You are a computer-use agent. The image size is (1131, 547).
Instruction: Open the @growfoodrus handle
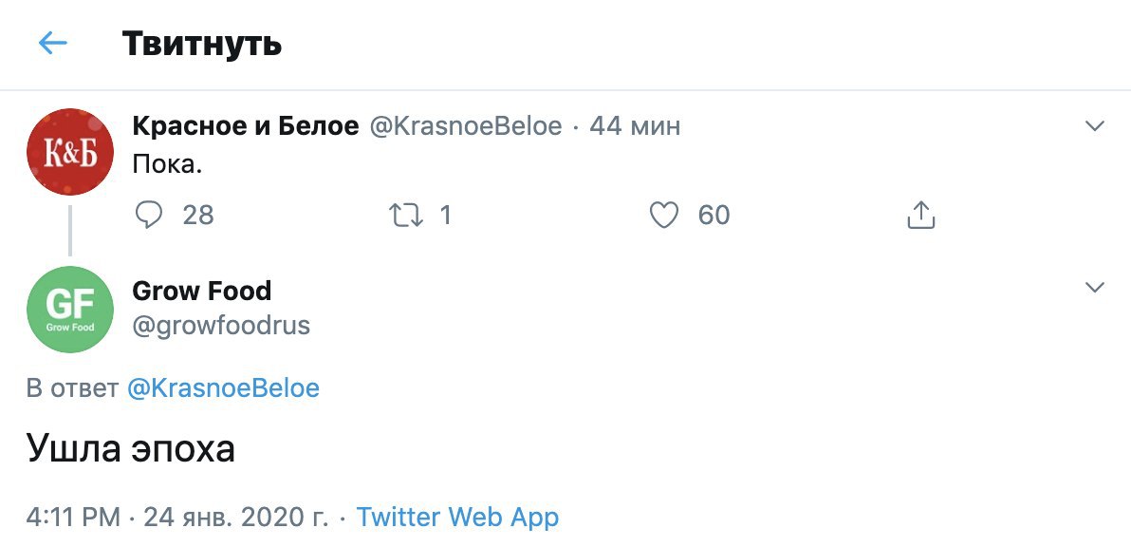[x=221, y=326]
